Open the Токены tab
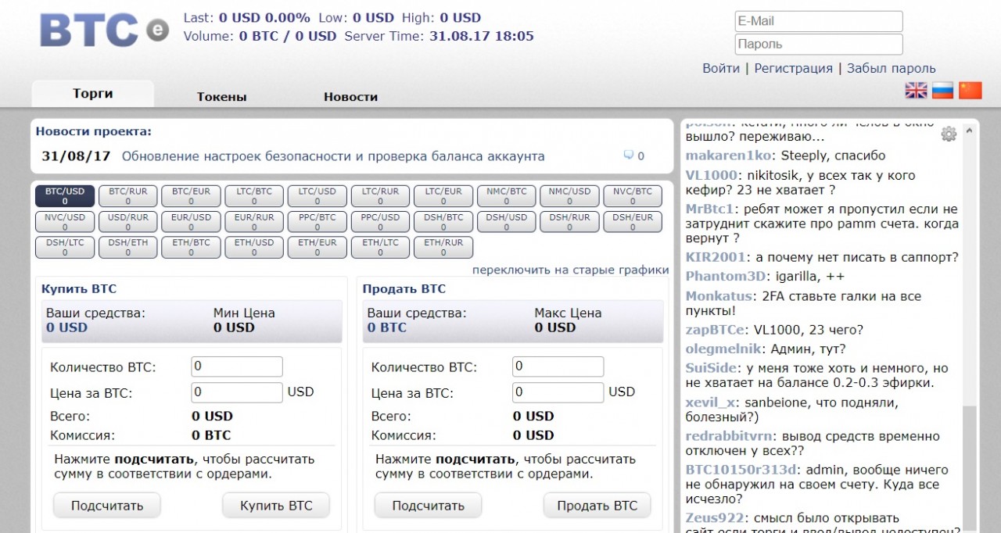The width and height of the screenshot is (1001, 533). (x=222, y=97)
